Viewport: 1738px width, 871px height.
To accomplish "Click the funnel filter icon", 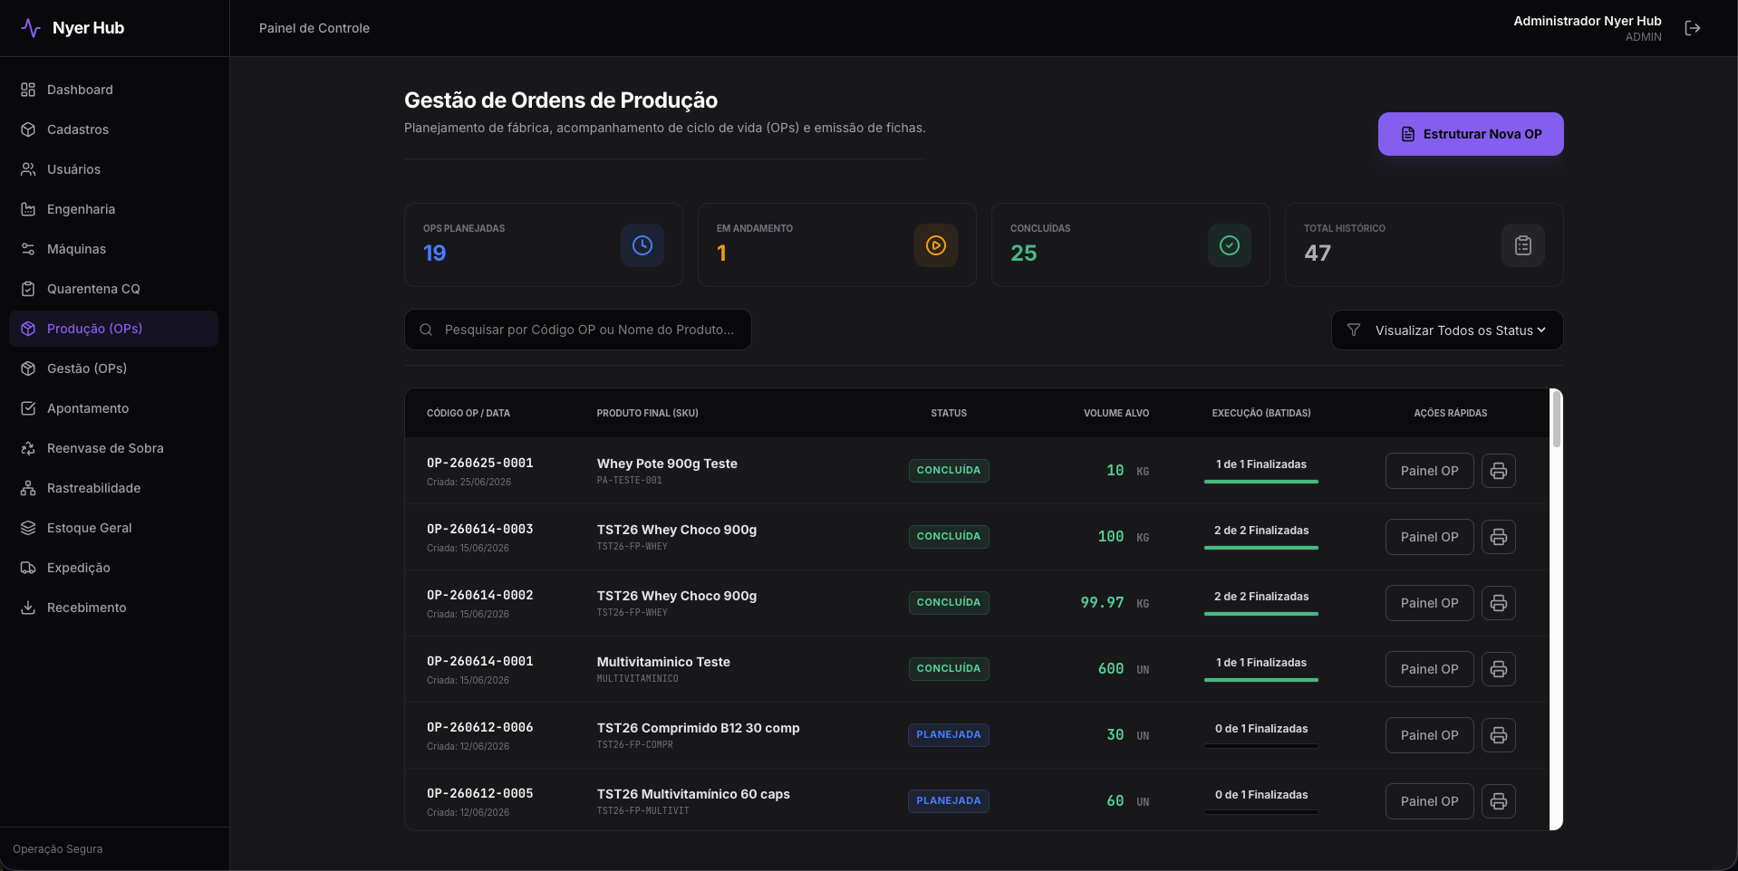I will coord(1354,330).
